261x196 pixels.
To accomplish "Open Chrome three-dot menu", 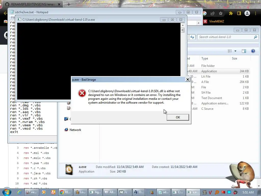I will tap(255, 13).
